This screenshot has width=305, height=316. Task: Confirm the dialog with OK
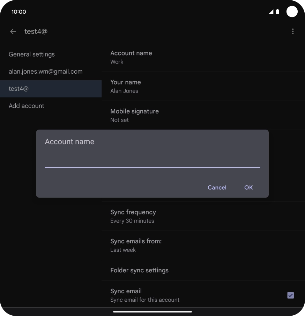248,188
